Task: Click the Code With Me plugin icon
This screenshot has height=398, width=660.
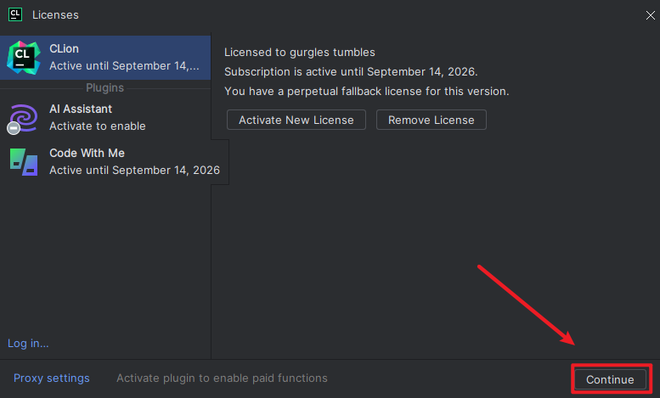Action: pyautogui.click(x=23, y=161)
